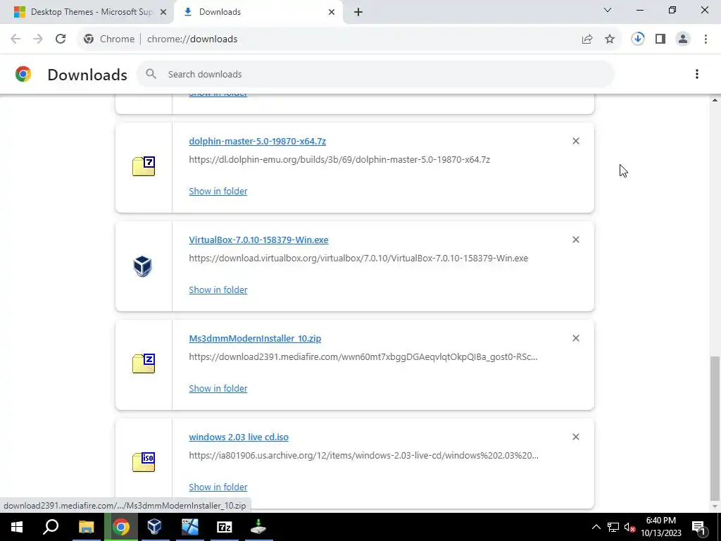Open VirtualBox-7.0.10-158379-Win.exe file

[258, 240]
